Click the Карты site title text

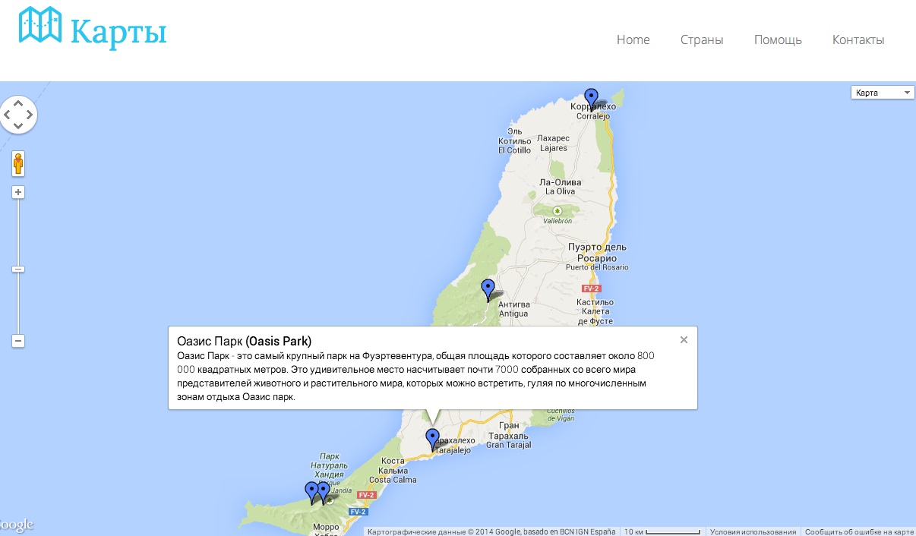click(x=118, y=33)
